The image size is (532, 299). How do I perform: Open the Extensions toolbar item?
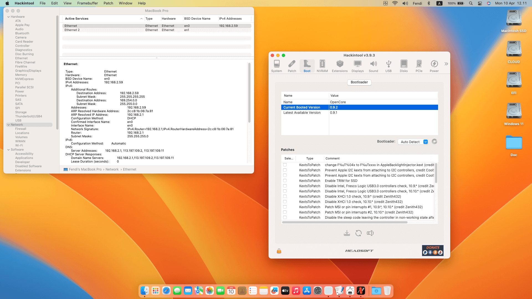pyautogui.click(x=340, y=66)
